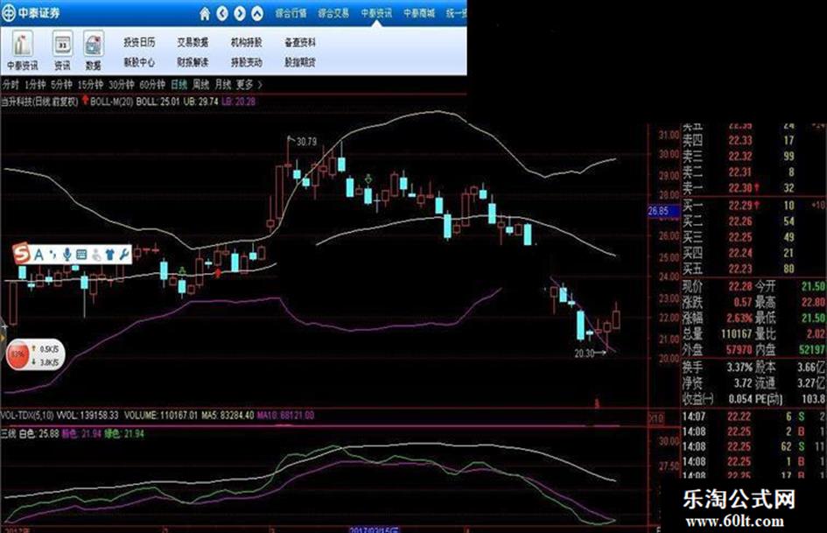Screen dimensions: 827x533
Task: Click the date marker on the time axis
Action: tap(375, 529)
